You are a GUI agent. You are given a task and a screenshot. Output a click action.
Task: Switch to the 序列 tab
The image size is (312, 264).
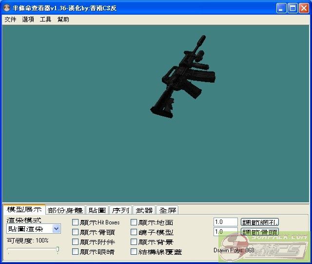click(120, 210)
